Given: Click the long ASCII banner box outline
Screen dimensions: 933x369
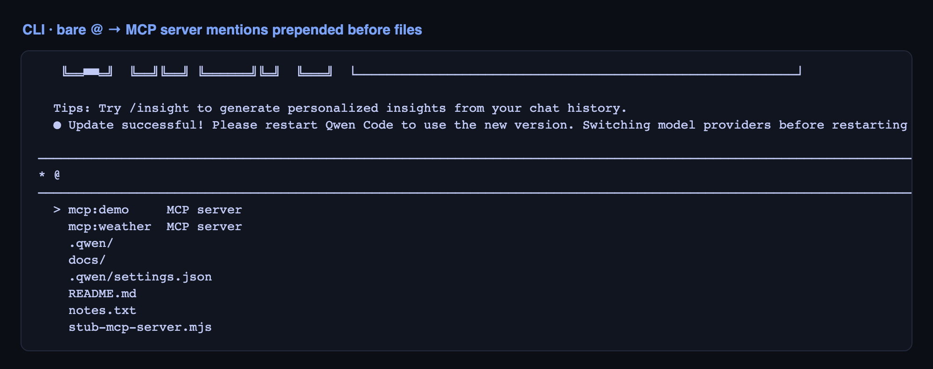Looking at the screenshot, I should click(576, 71).
